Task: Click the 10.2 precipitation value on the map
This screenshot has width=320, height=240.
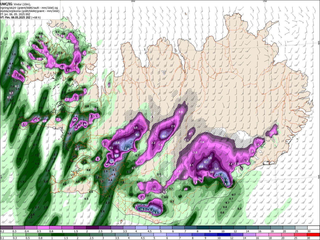Action: click(143, 209)
